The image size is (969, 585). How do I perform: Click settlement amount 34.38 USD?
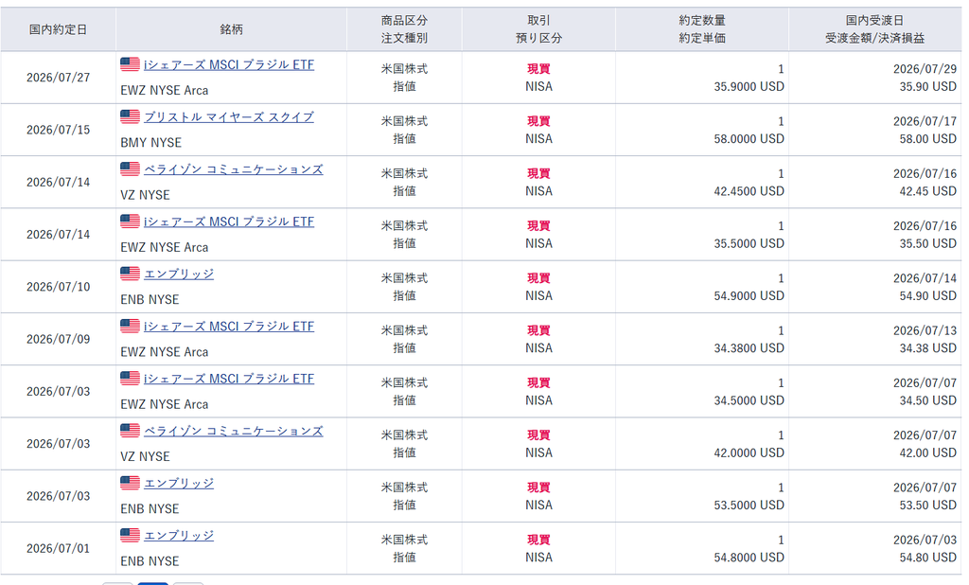tap(927, 348)
